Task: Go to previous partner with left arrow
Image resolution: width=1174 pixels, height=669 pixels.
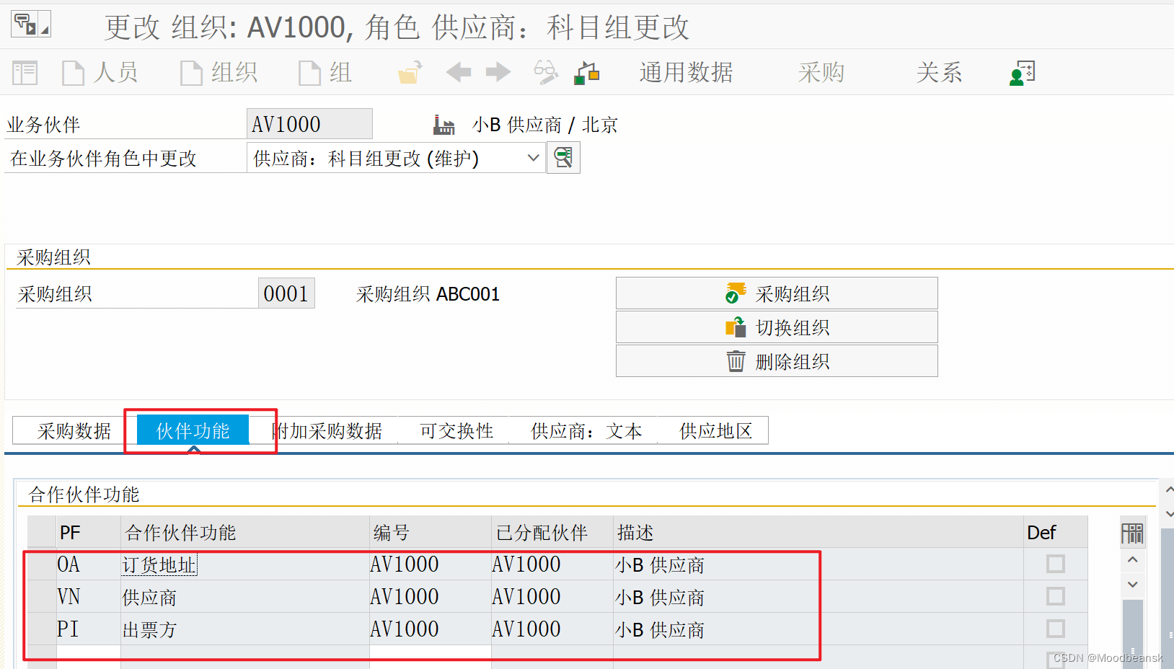Action: (459, 72)
